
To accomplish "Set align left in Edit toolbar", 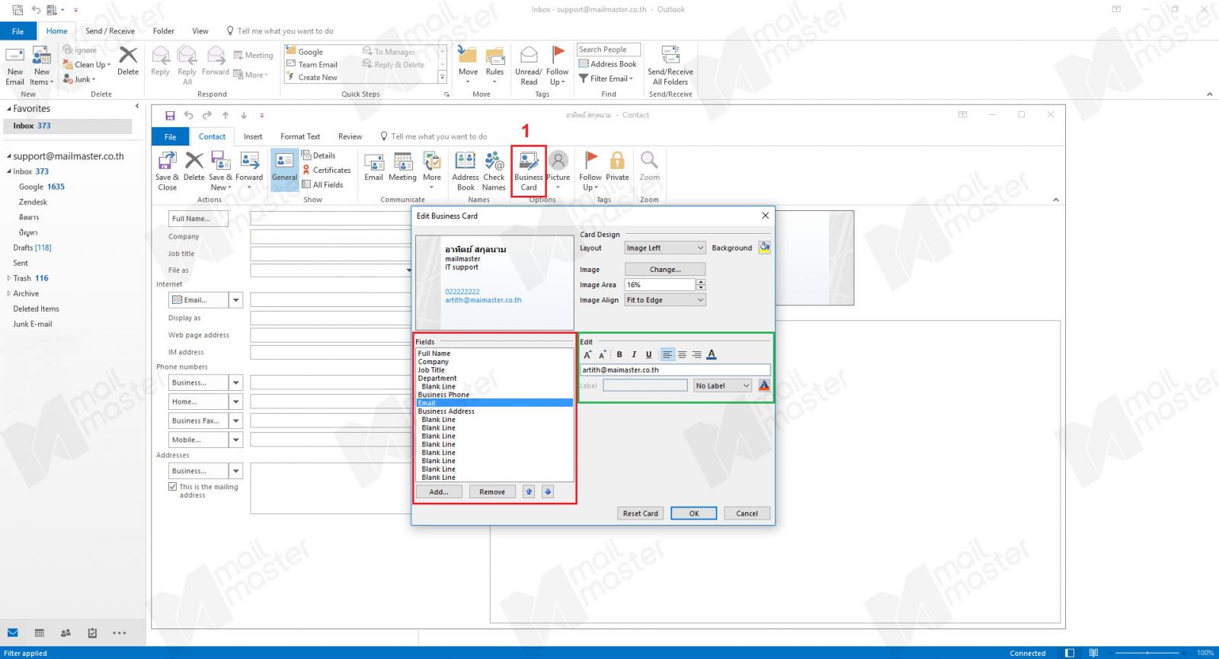I will 667,354.
